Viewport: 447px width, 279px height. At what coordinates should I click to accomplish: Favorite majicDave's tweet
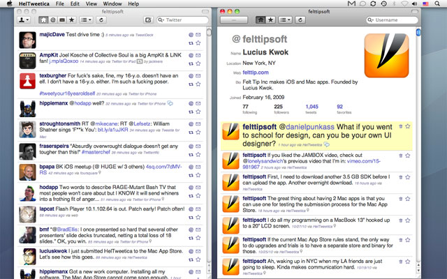[x=198, y=43]
